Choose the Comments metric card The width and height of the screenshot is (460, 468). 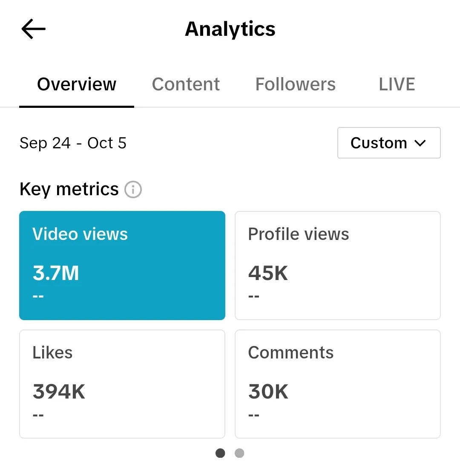[x=337, y=384]
